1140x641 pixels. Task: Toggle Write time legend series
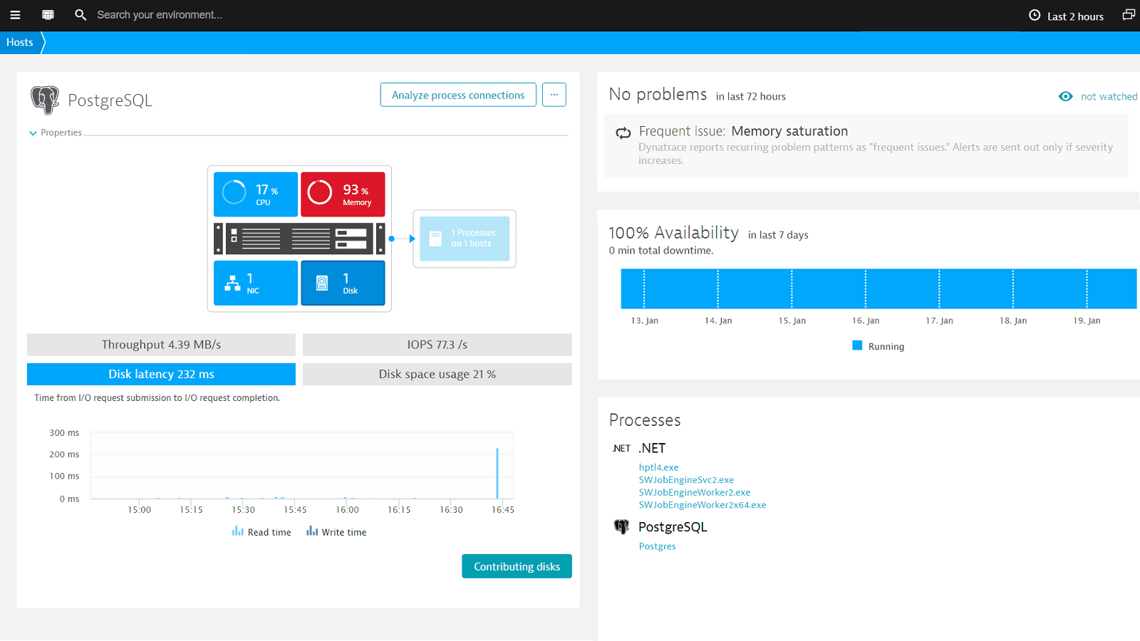coord(336,532)
